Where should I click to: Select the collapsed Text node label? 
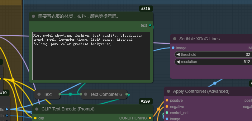[48, 94]
